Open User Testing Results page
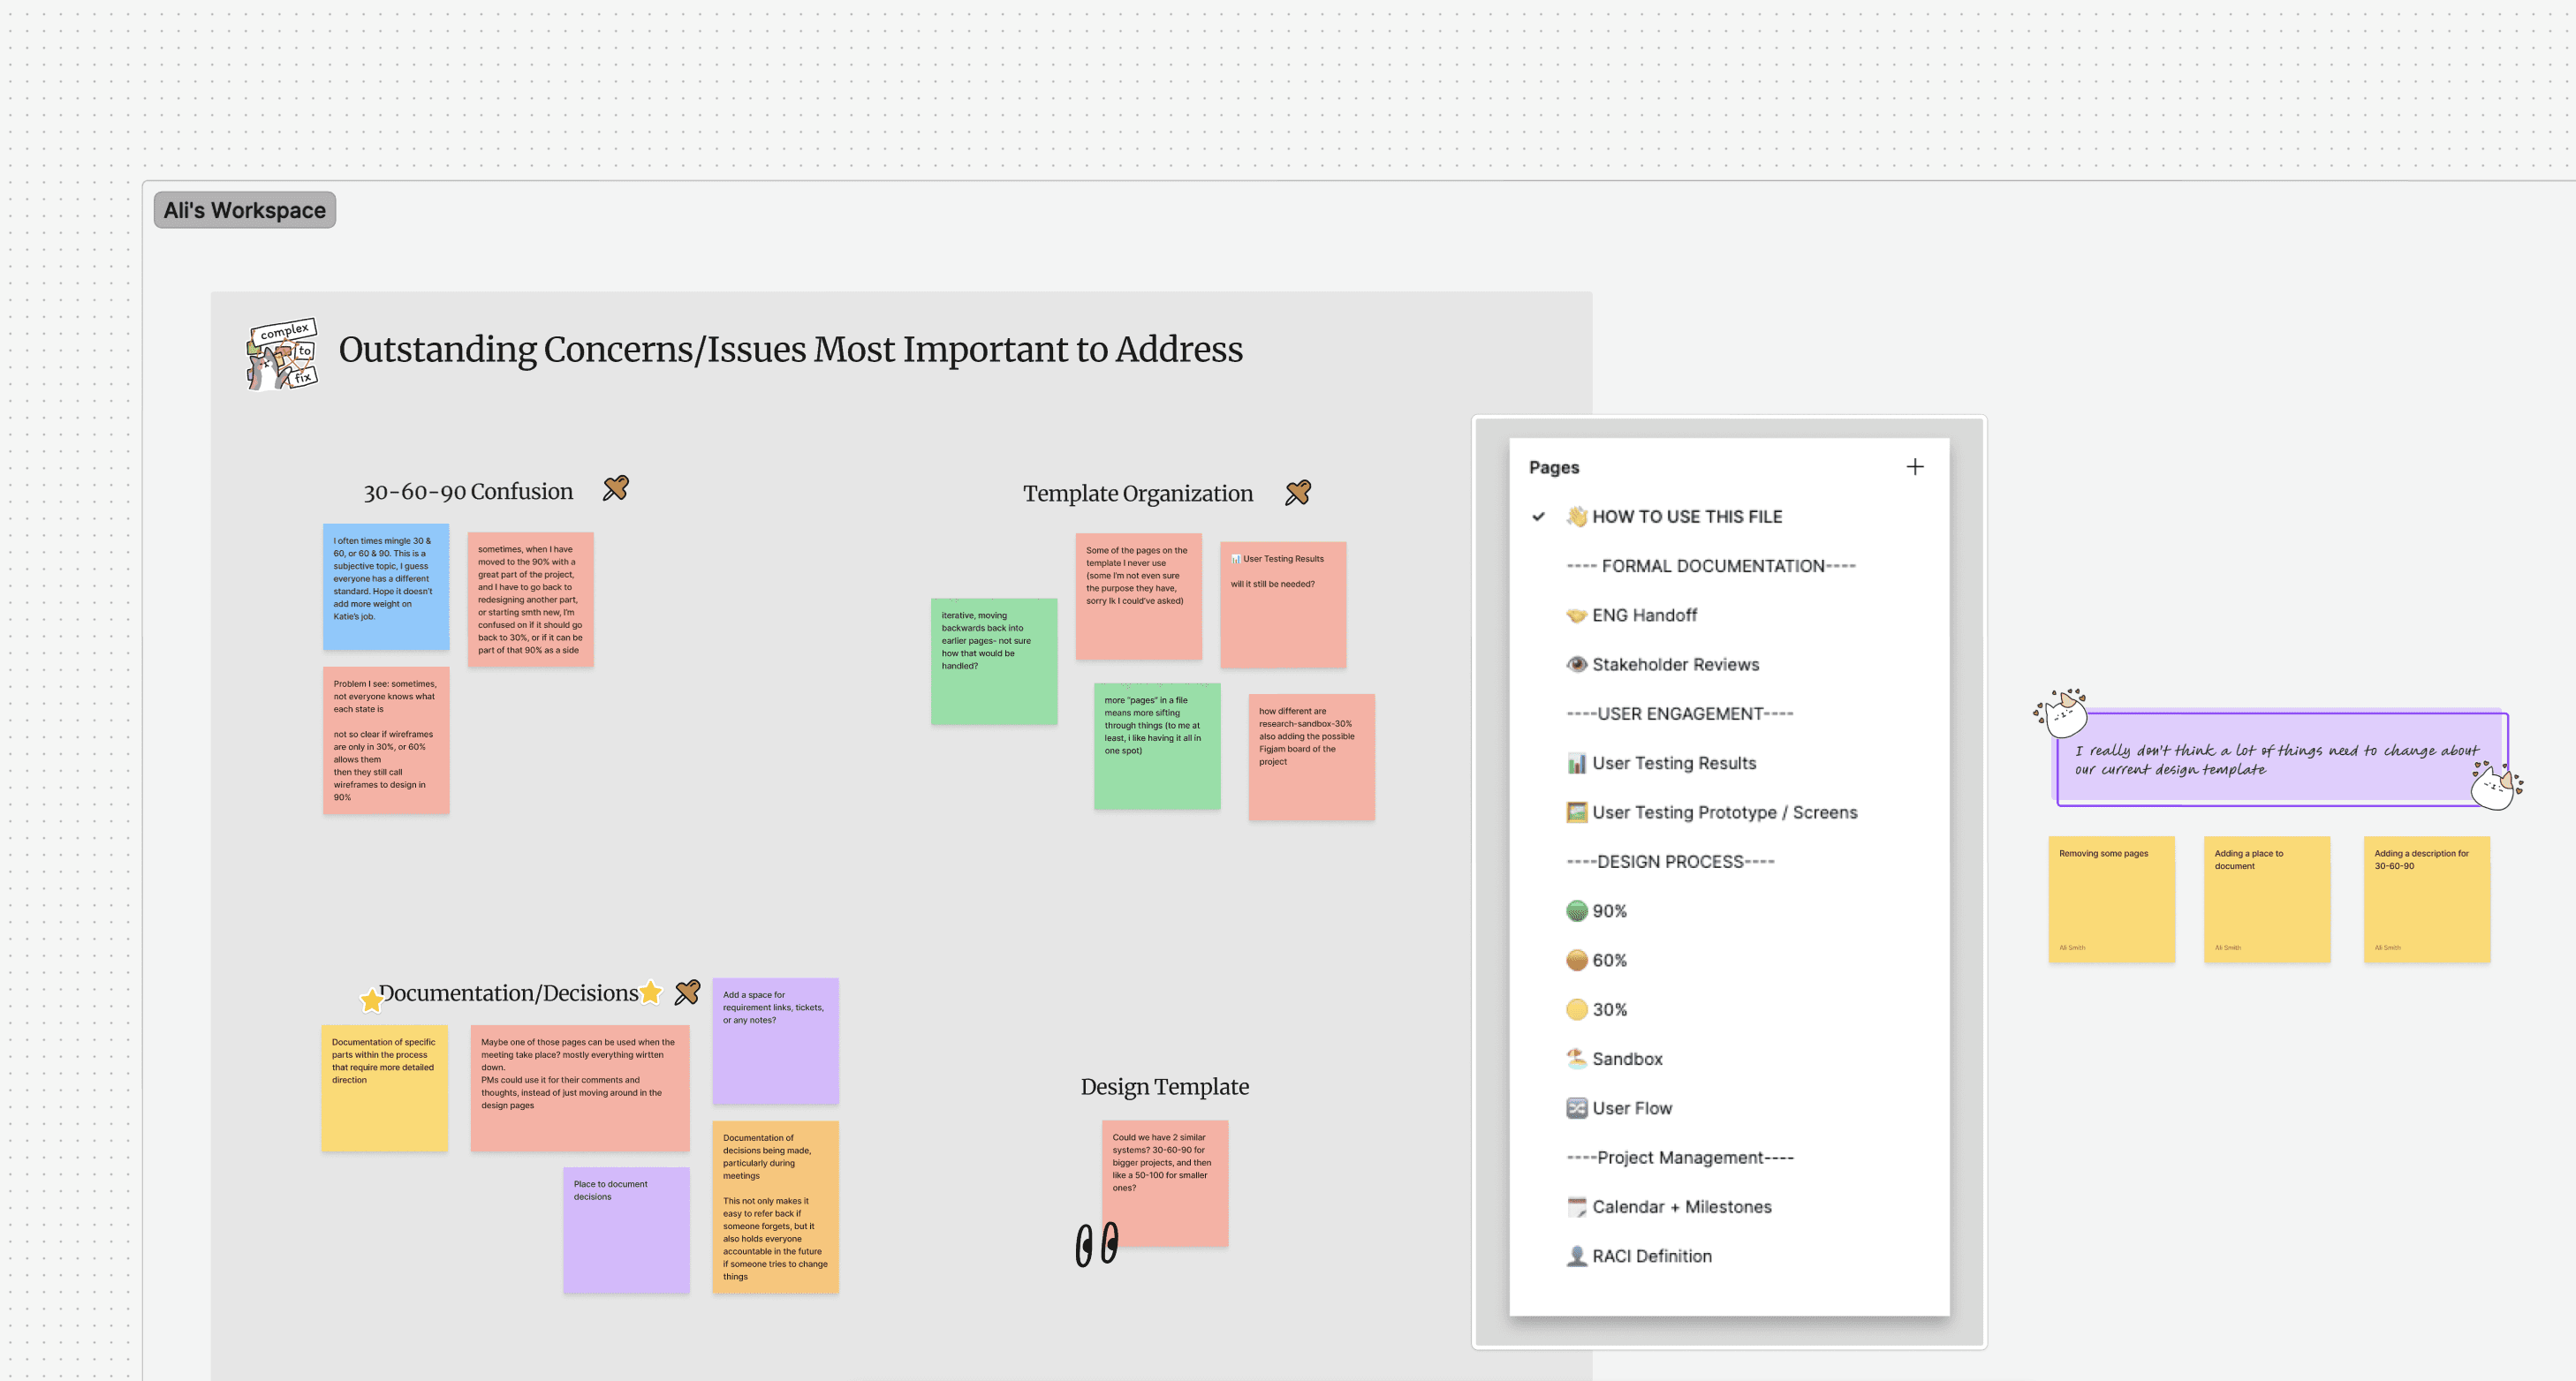The width and height of the screenshot is (2576, 1381). pyautogui.click(x=1673, y=764)
